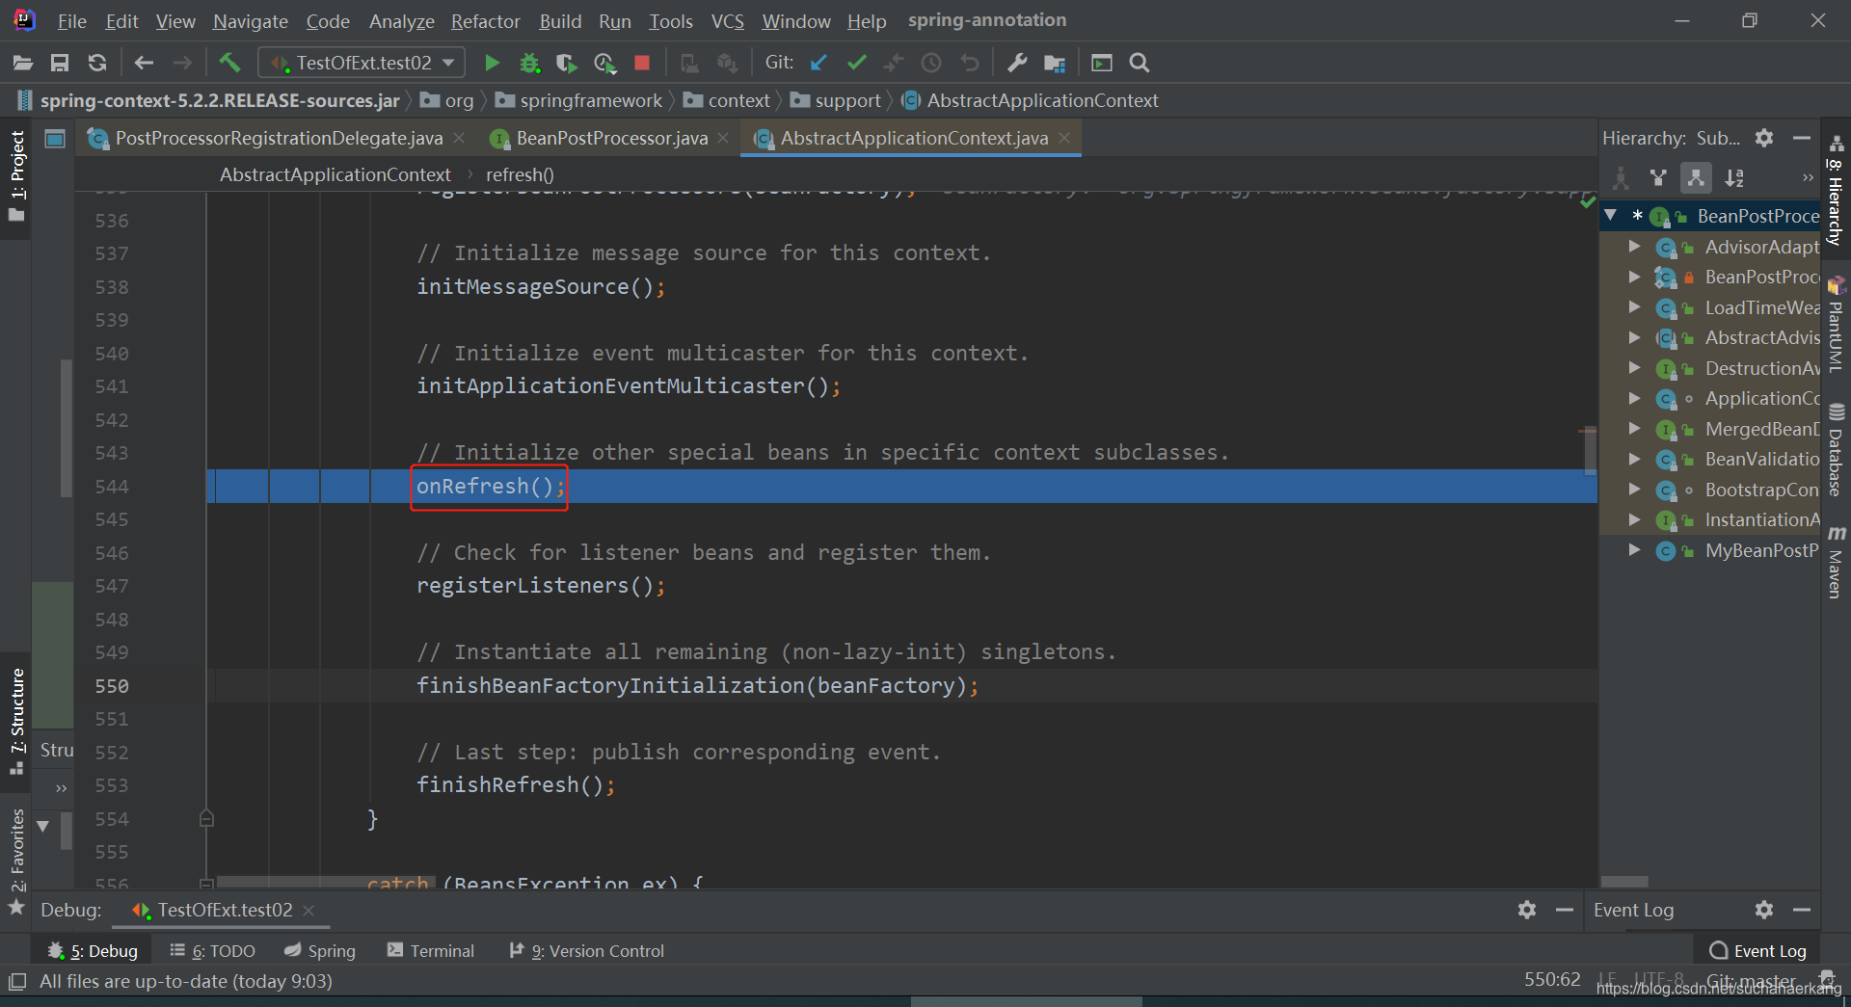Expand the LoadTimeWea hierarchy node
Screen dimensions: 1851x1007
click(1634, 307)
